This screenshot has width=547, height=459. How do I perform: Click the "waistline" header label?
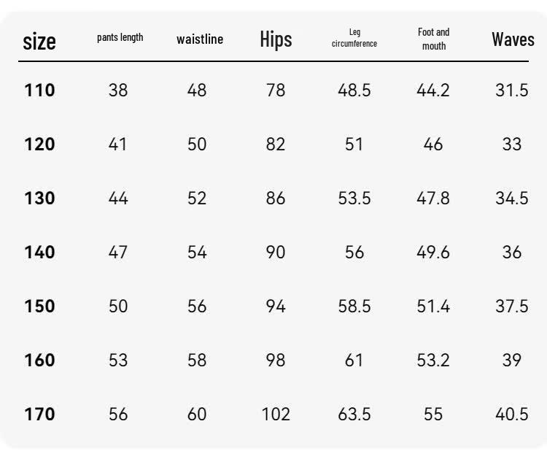click(x=200, y=39)
